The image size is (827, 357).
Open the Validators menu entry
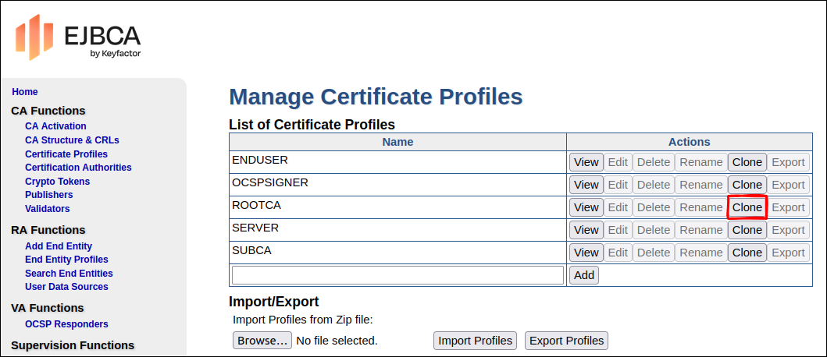47,209
